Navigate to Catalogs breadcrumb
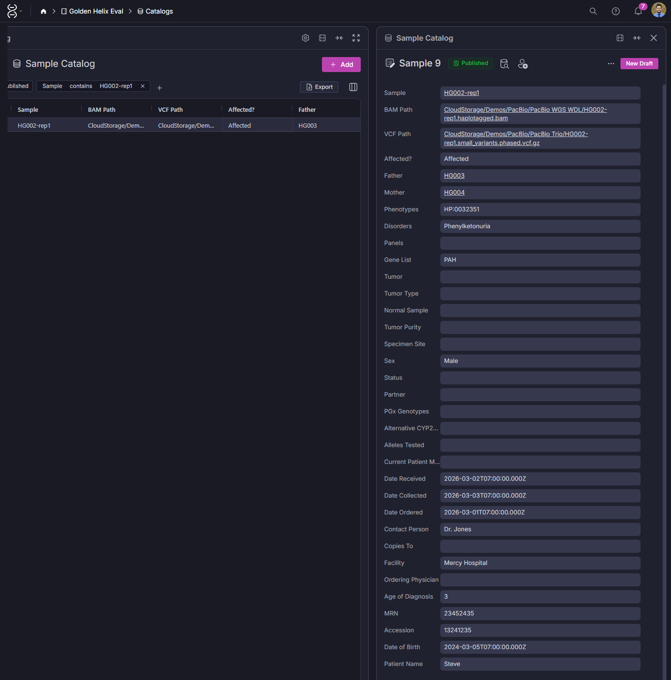The height and width of the screenshot is (680, 671). click(155, 11)
